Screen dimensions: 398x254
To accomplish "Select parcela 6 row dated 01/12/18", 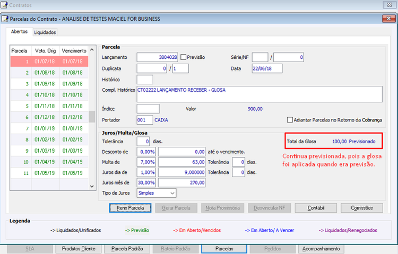I will click(x=49, y=117).
